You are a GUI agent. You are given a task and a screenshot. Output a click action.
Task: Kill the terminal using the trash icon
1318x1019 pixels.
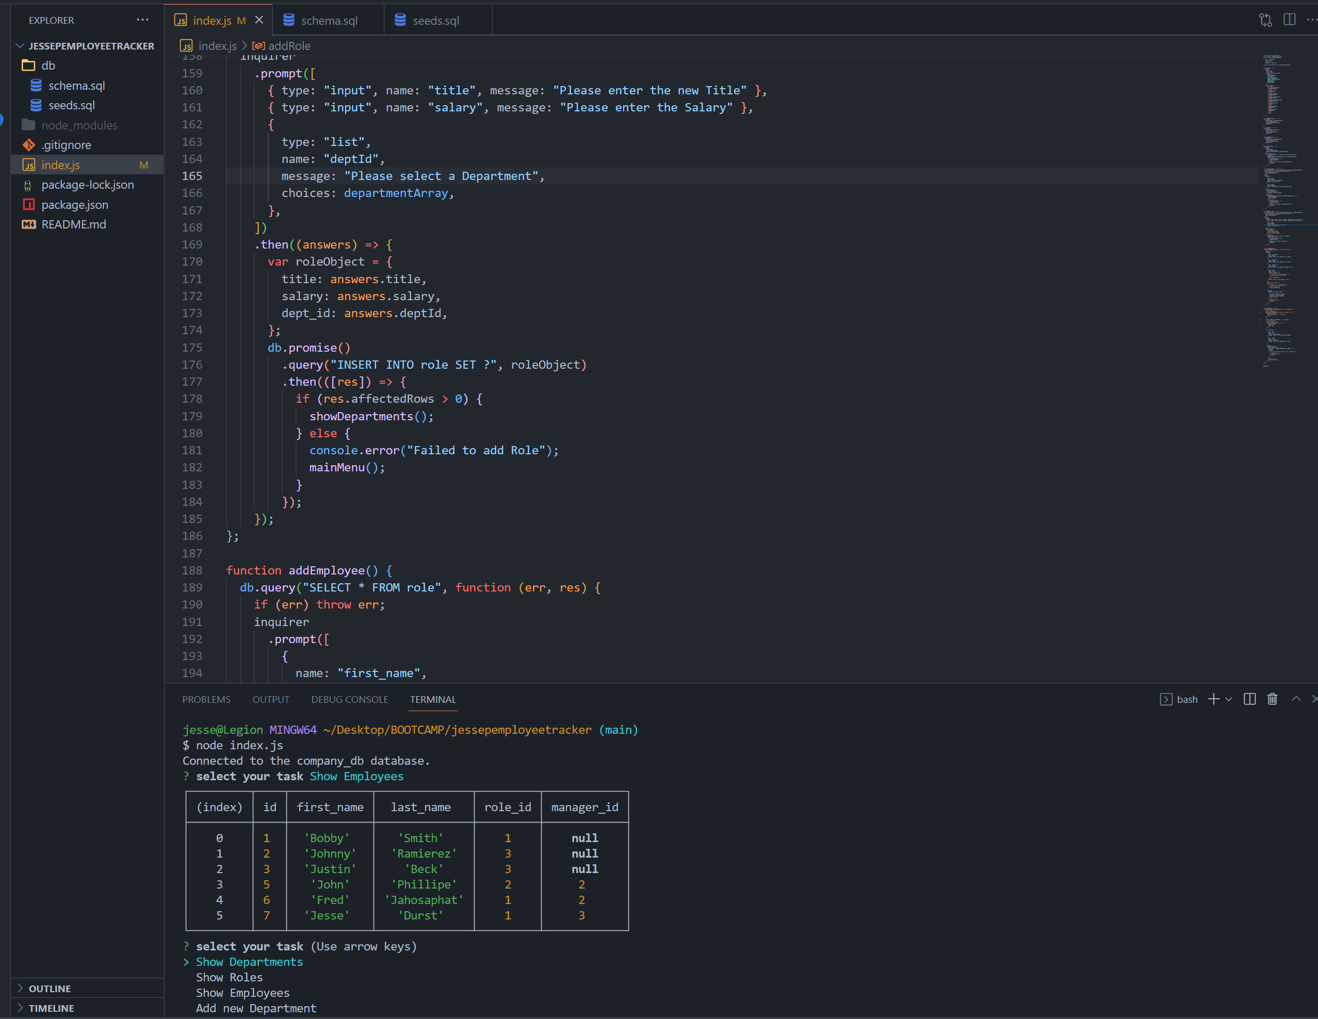(1272, 699)
